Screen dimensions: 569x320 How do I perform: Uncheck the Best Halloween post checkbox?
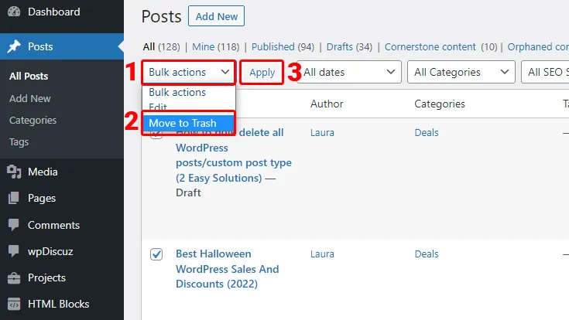156,254
